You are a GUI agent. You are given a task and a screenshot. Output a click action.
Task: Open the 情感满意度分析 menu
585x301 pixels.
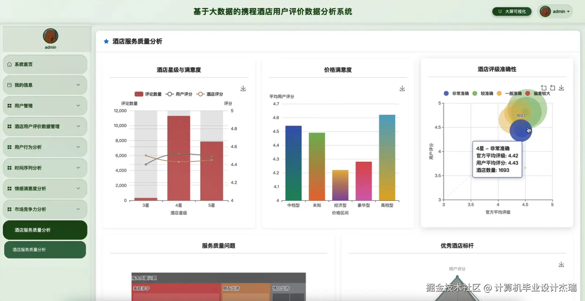45,189
